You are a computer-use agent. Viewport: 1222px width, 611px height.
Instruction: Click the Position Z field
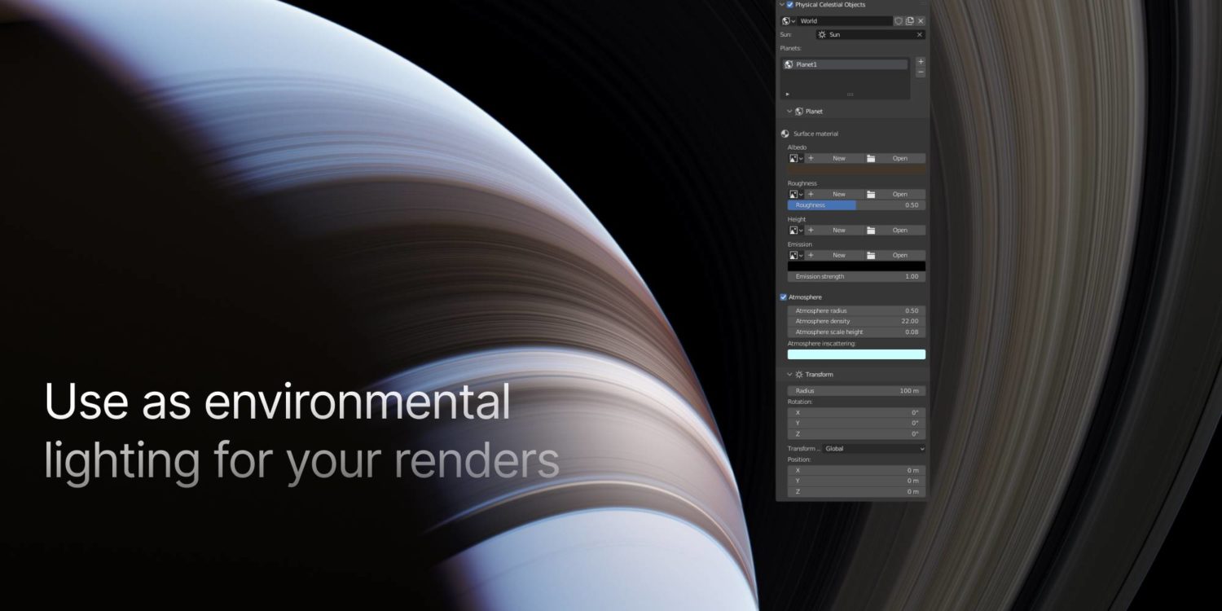pyautogui.click(x=856, y=491)
